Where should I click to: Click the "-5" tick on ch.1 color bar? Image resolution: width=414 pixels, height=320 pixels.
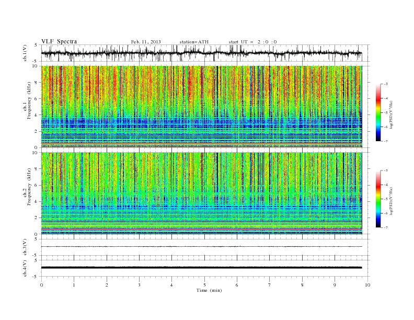click(x=386, y=113)
